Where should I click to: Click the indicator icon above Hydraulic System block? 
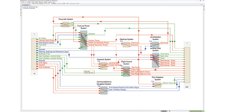tap(99, 61)
